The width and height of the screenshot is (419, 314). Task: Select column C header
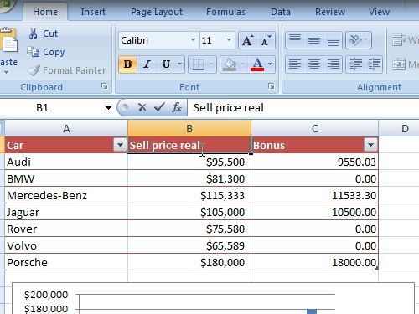[315, 129]
